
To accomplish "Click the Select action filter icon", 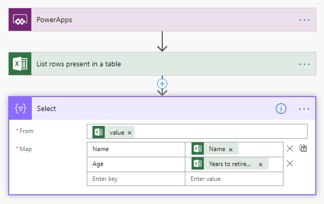I will tap(21, 108).
